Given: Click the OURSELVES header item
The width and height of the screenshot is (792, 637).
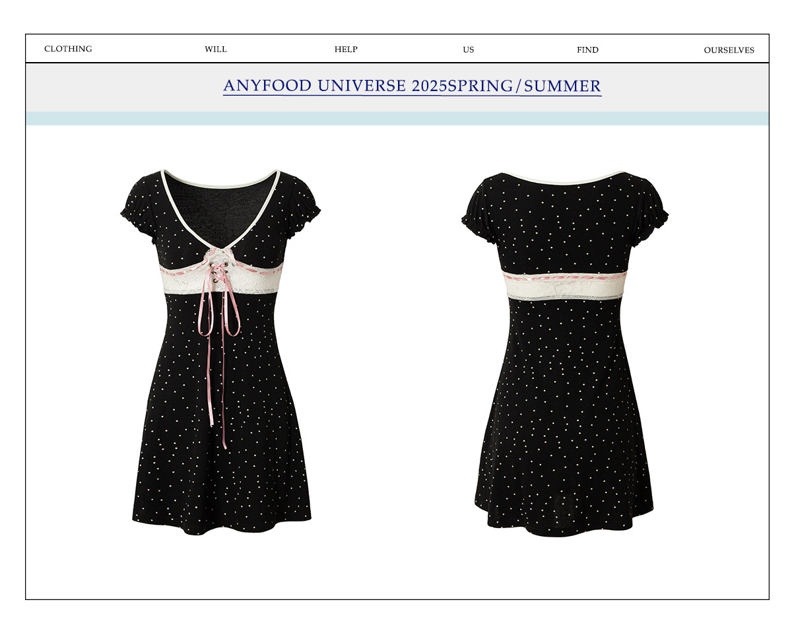Looking at the screenshot, I should (729, 50).
